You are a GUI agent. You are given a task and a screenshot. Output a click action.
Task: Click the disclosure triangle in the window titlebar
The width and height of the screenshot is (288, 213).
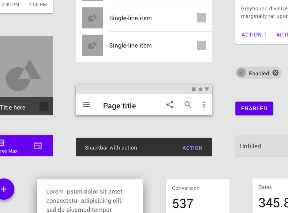207,89
